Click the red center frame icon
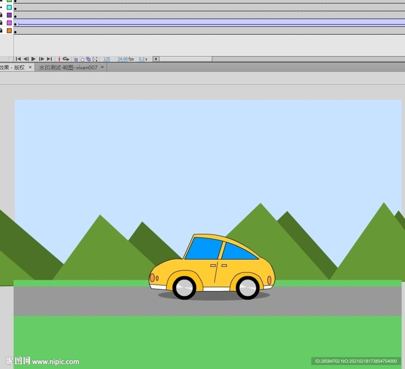This screenshot has height=369, width=405. click(x=59, y=59)
